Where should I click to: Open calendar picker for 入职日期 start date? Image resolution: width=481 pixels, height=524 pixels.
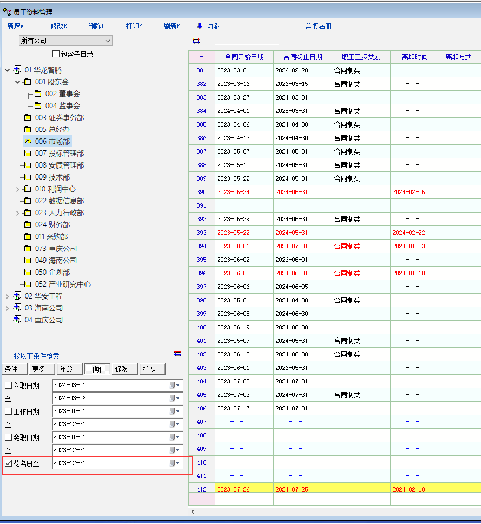point(174,385)
